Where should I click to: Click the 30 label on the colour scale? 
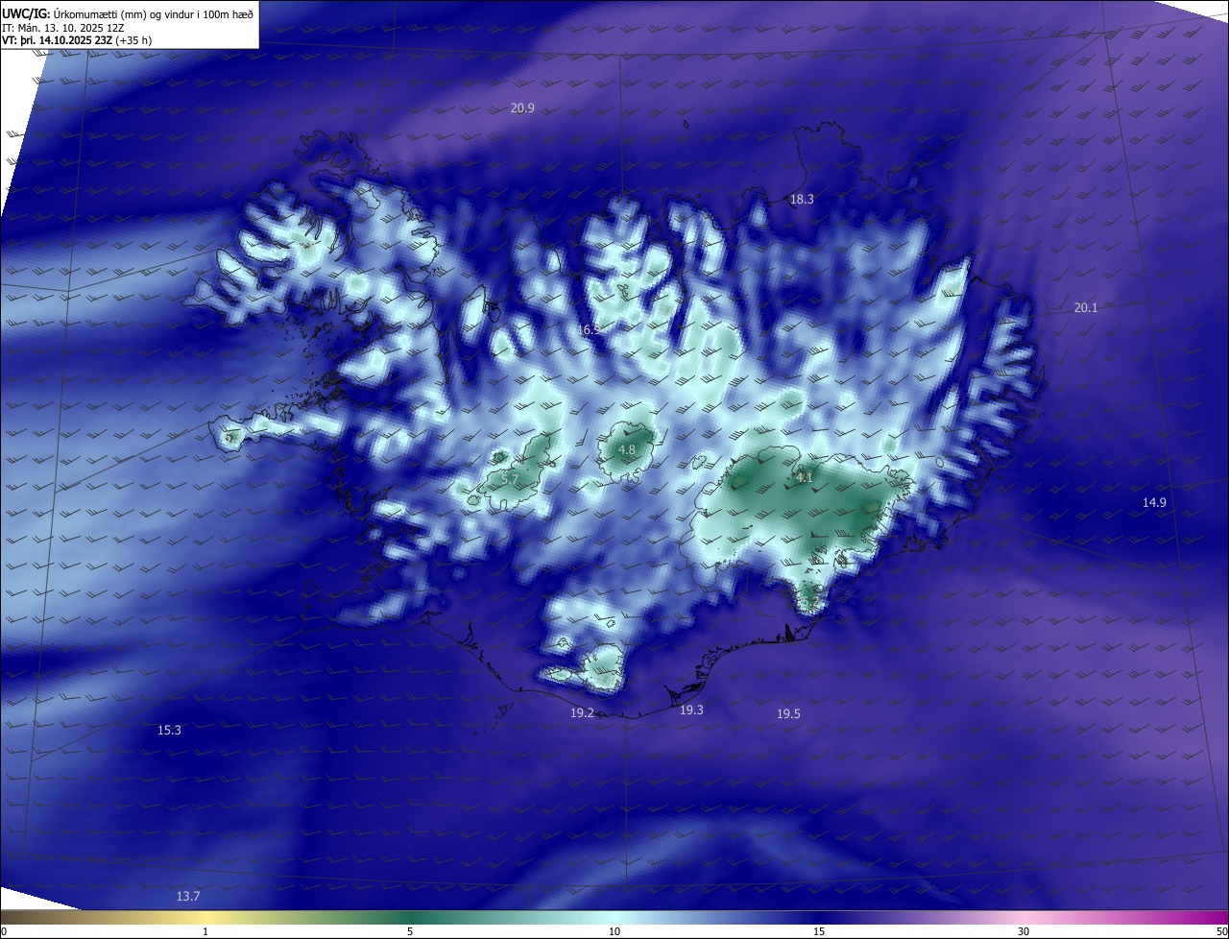(1024, 931)
